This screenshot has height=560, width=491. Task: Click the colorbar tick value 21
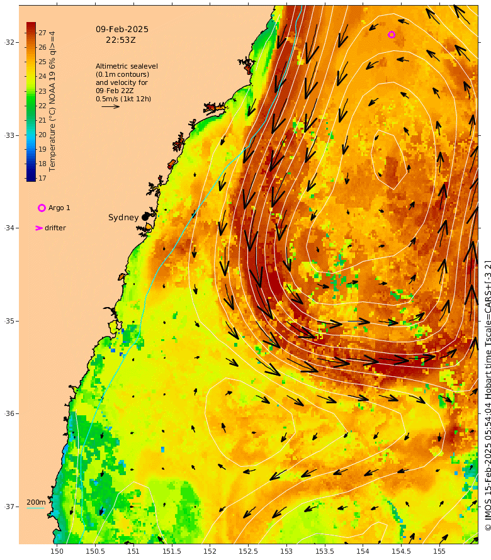coord(43,120)
